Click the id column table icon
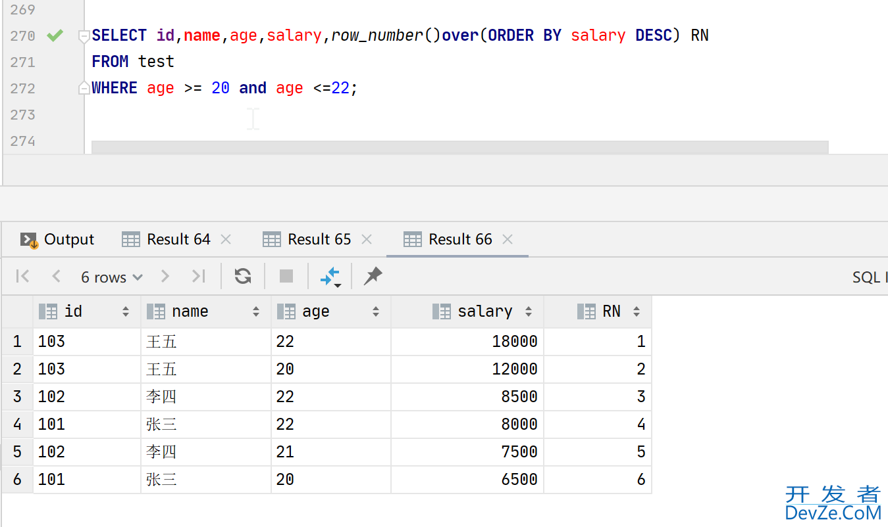Screen dimensions: 888x527 (x=48, y=311)
